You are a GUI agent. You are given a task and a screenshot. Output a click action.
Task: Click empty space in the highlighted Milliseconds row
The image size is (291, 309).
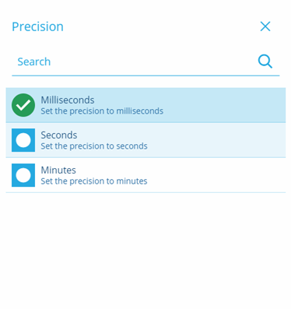(223, 105)
